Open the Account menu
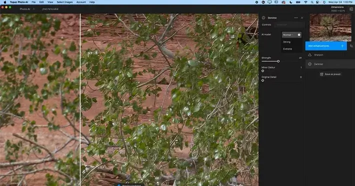355x186 pixels. [81, 2]
